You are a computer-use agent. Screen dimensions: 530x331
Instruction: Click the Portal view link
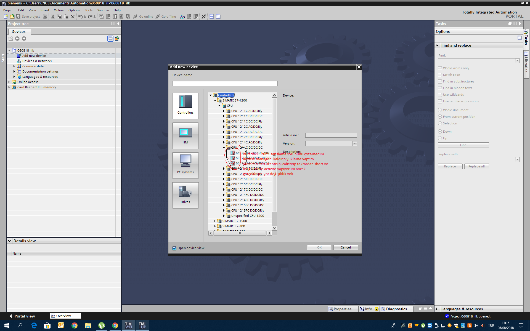(x=25, y=316)
